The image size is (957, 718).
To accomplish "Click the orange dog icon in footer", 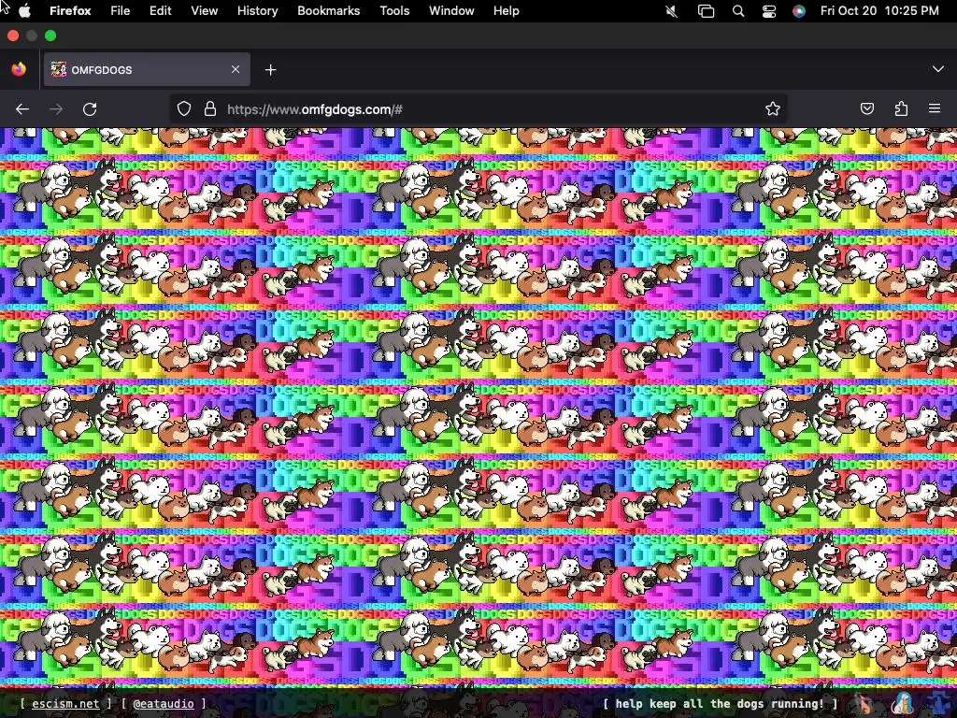I will 864,704.
